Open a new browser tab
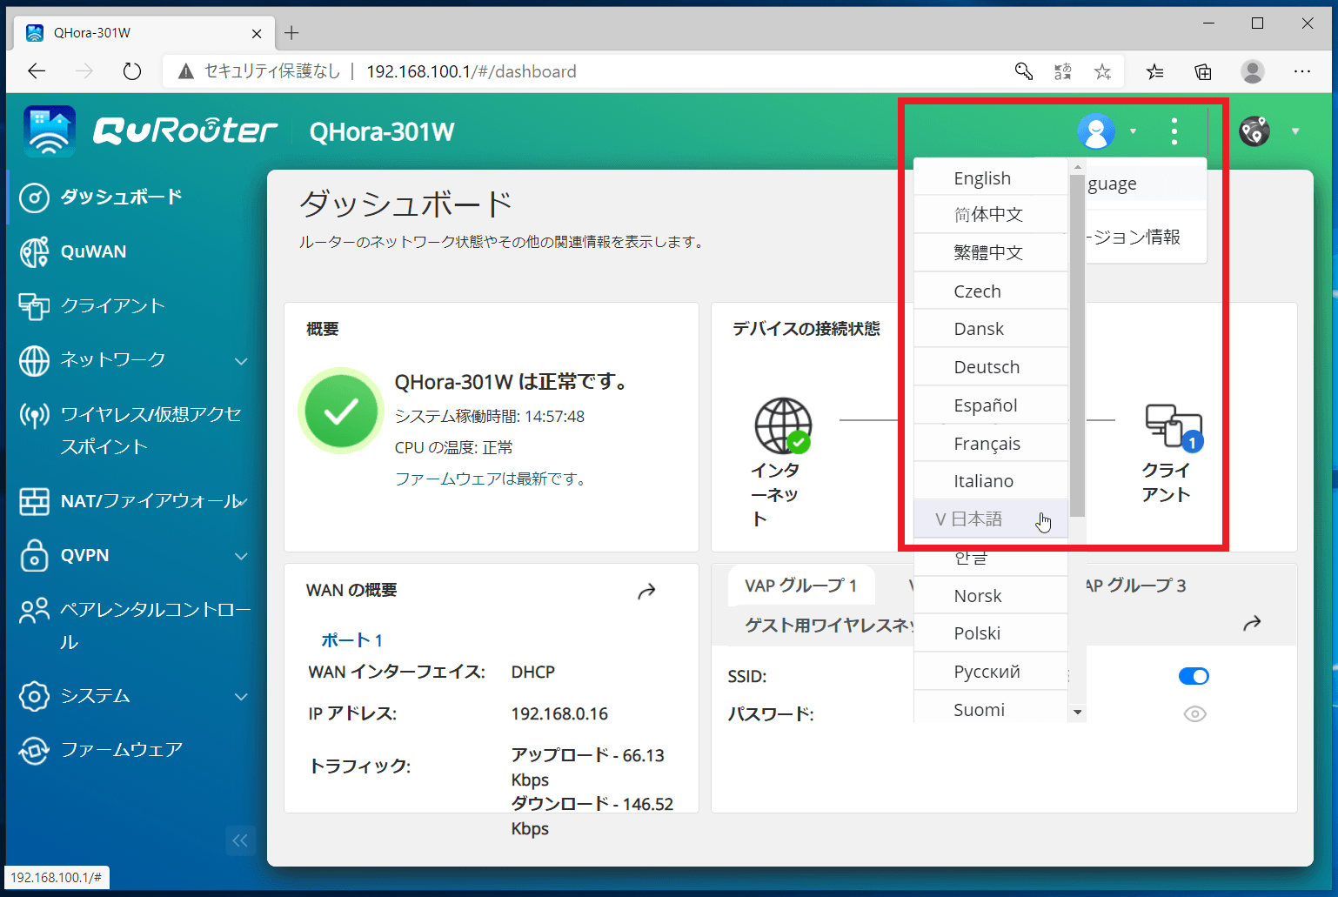This screenshot has height=897, width=1338. pos(291,33)
